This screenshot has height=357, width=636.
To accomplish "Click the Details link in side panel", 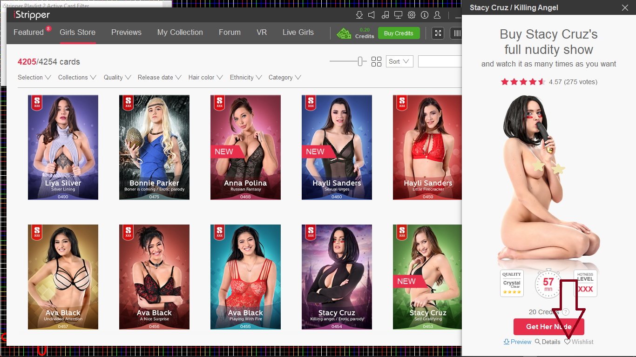I will (548, 342).
